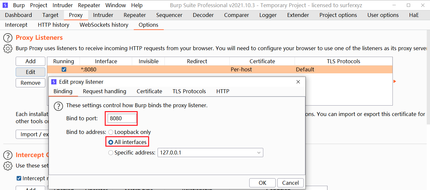Screen dimensions: 430x190
Task: Click the Intercept section help question-mark icon
Action: tap(8, 155)
